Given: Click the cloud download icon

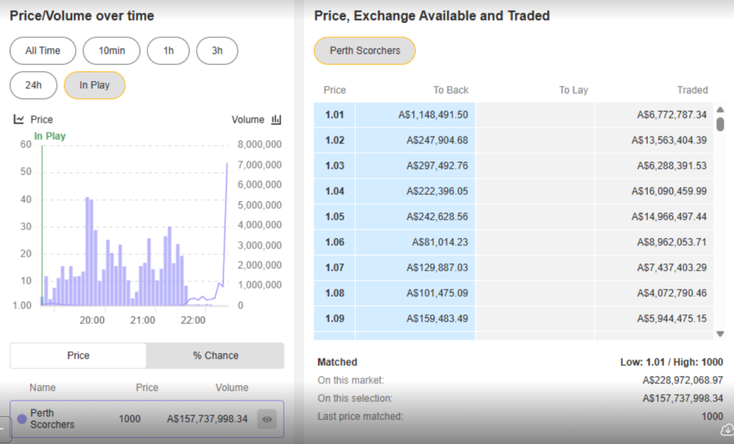Looking at the screenshot, I should pos(727,429).
